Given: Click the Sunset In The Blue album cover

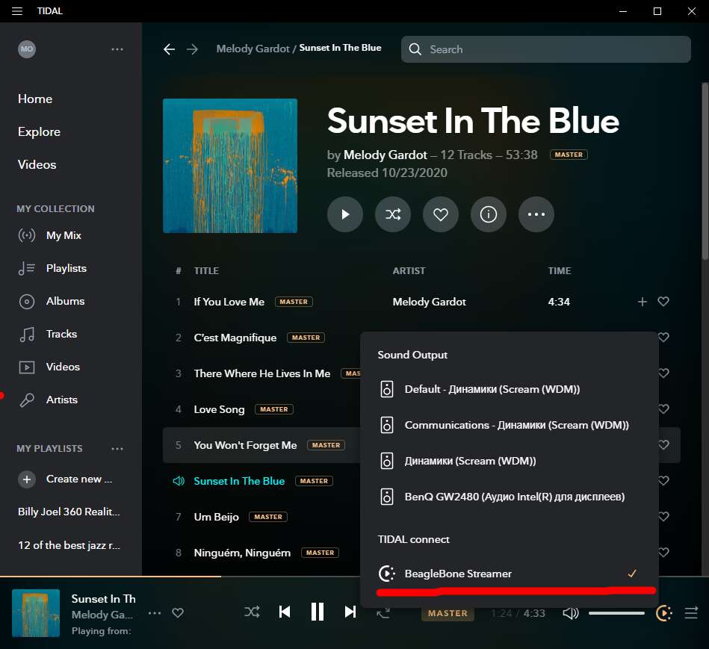Looking at the screenshot, I should [x=230, y=166].
